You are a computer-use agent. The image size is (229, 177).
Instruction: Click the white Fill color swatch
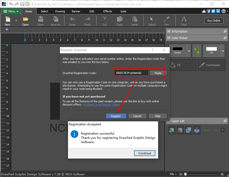[211, 49]
